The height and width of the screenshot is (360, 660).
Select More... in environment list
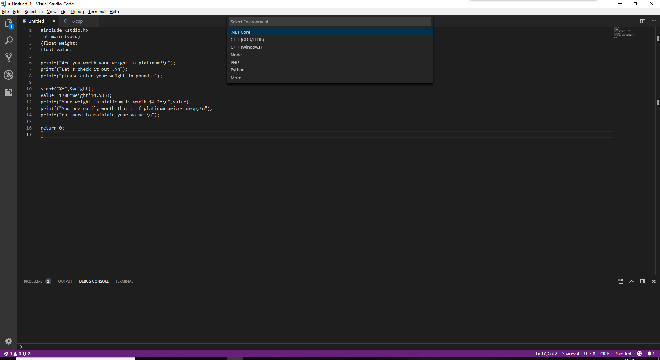330,78
